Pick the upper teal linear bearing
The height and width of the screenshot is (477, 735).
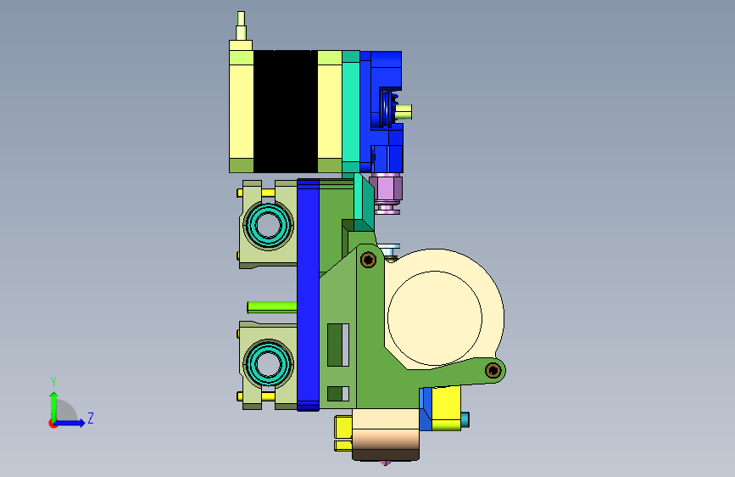268,224
